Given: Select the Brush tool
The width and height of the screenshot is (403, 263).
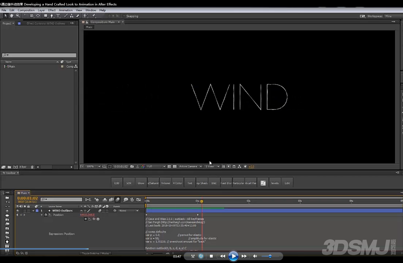Looking at the screenshot, I should (x=66, y=16).
